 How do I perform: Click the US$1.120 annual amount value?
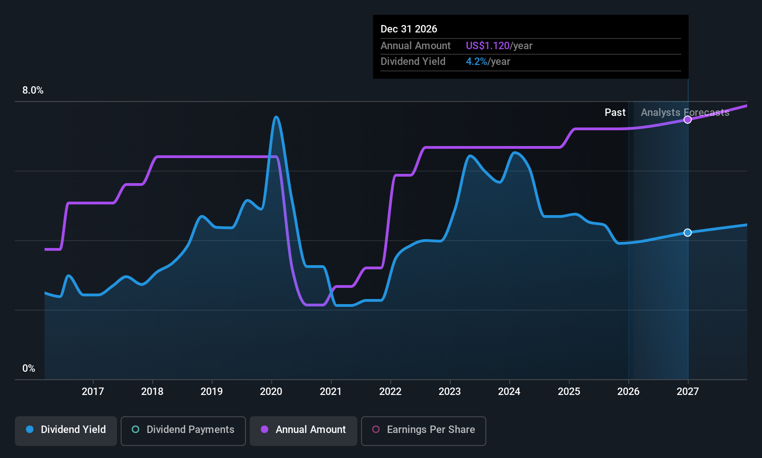click(x=488, y=45)
